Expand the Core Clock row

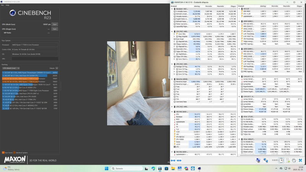(x=174, y=59)
